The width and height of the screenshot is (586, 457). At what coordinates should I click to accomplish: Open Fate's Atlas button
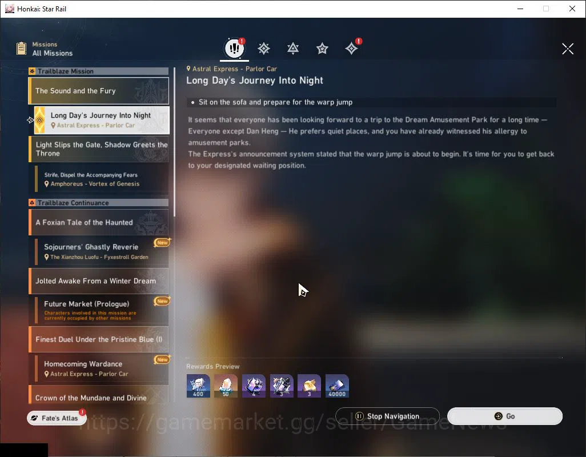tap(57, 418)
